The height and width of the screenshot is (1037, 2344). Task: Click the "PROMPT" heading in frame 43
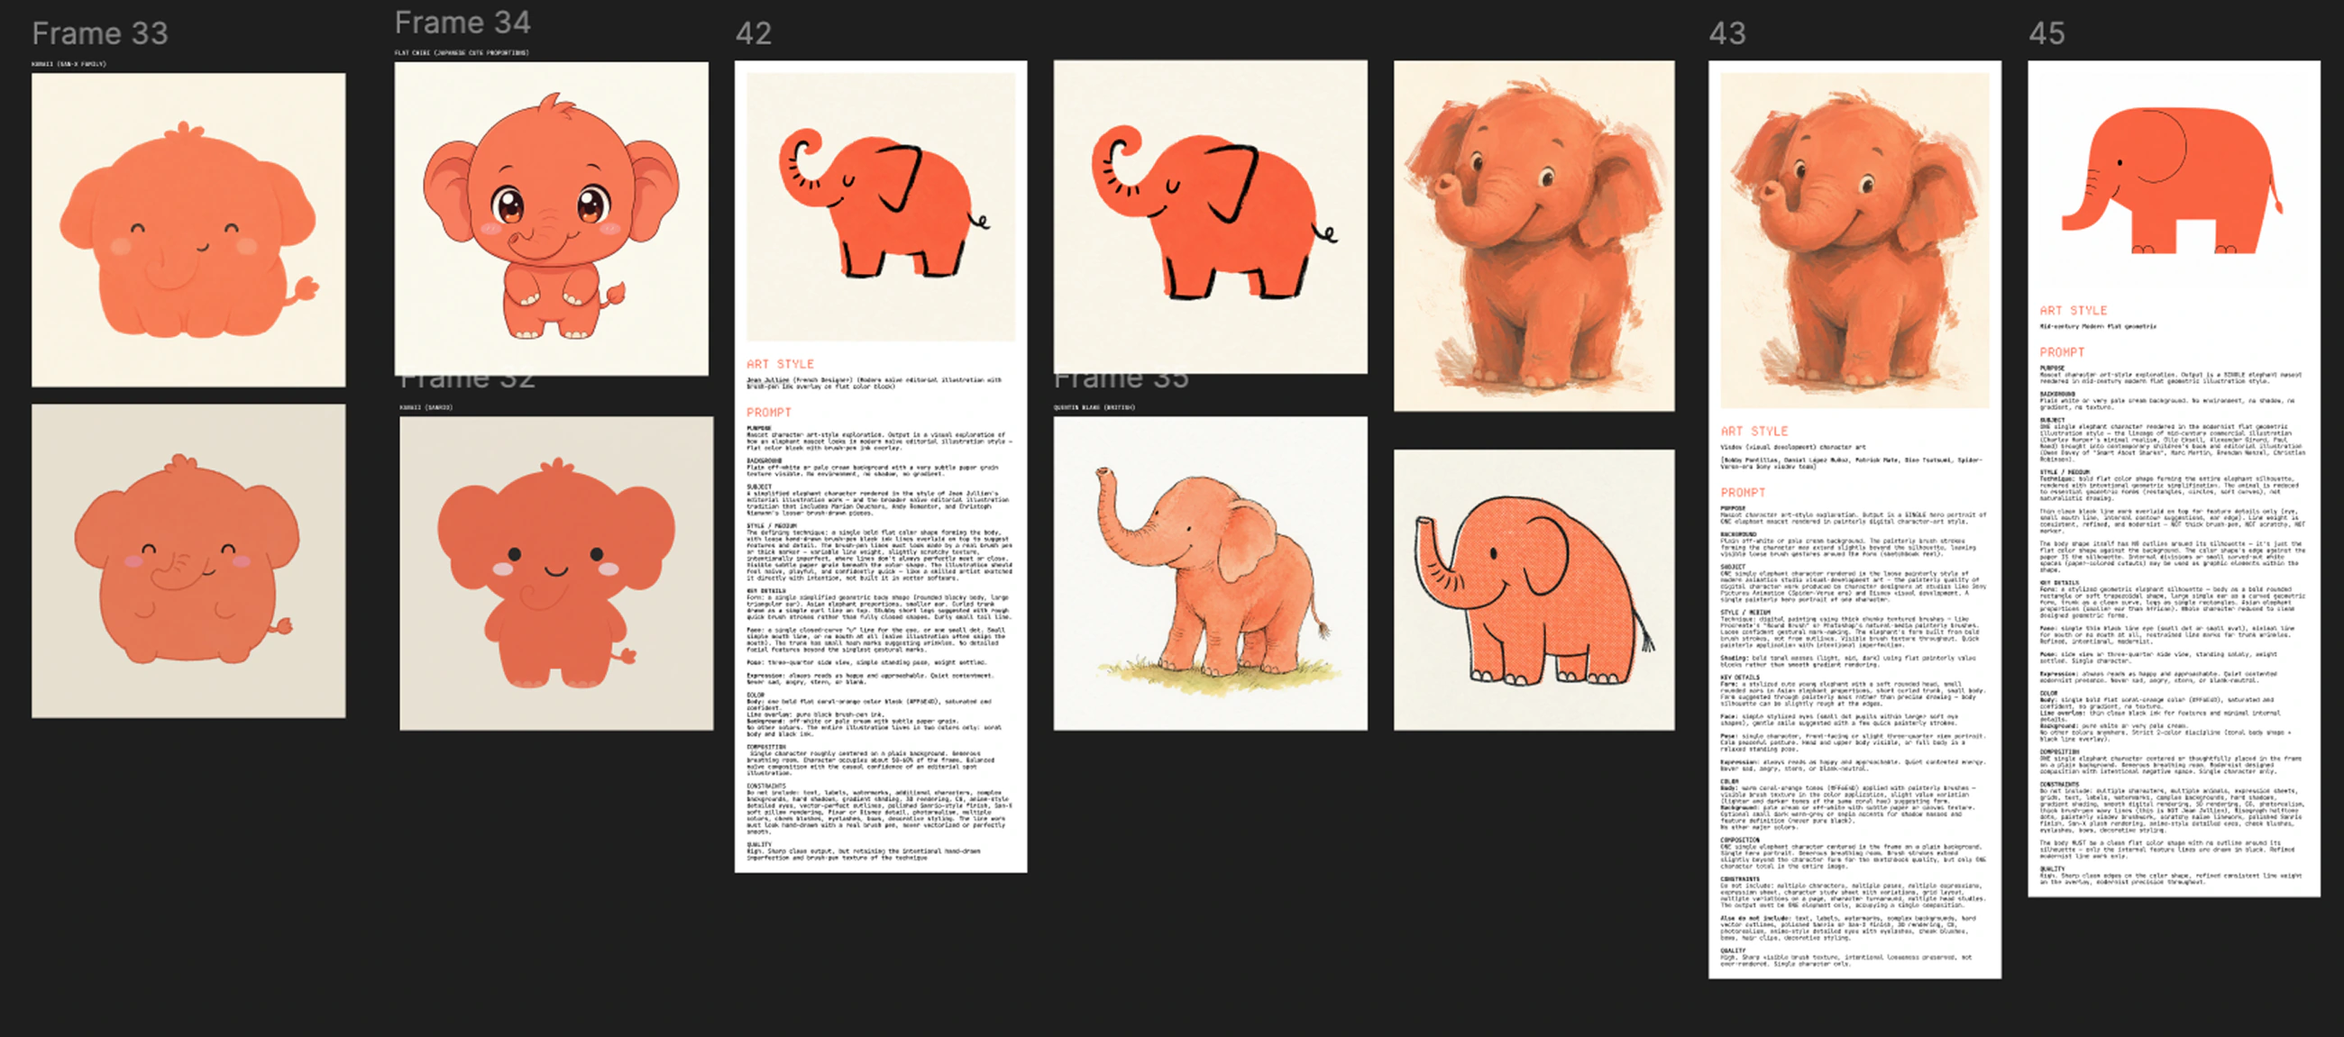click(1743, 492)
